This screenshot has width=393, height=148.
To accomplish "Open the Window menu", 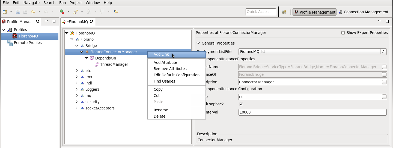I will pyautogui.click(x=93, y=3).
